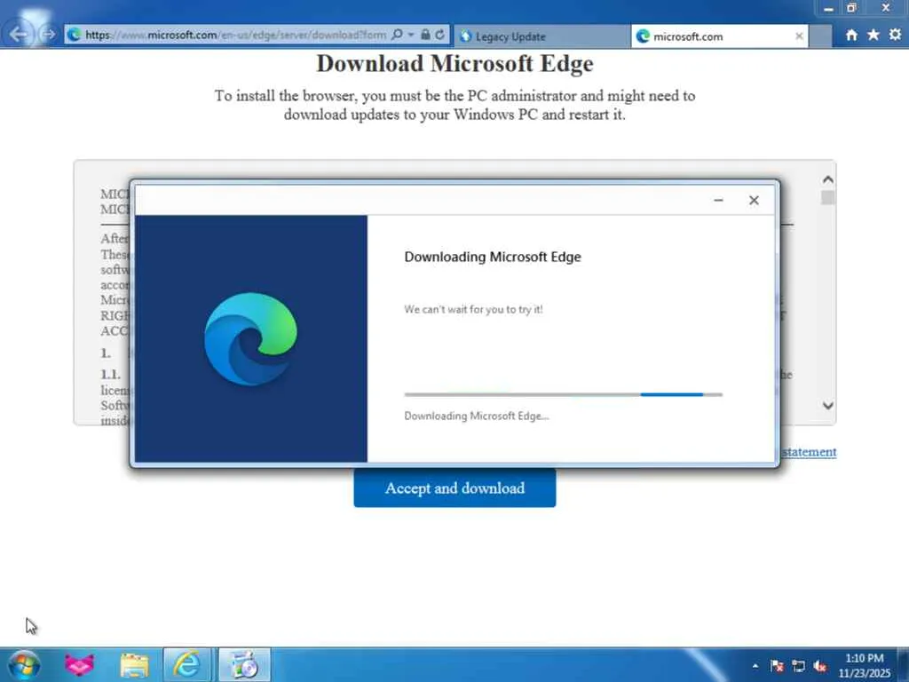Select the microsoft.com tab
Viewport: 909px width, 682px height.
point(719,36)
